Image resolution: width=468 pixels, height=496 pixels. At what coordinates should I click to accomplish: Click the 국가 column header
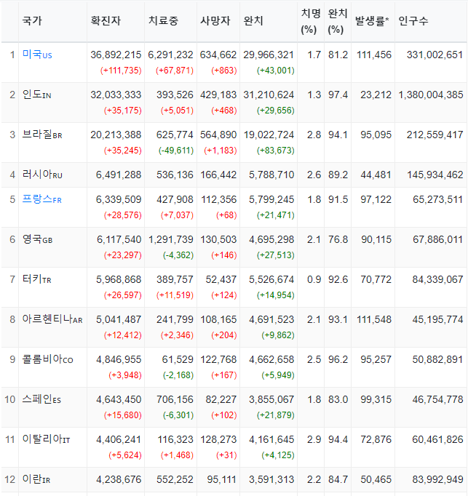pyautogui.click(x=32, y=21)
